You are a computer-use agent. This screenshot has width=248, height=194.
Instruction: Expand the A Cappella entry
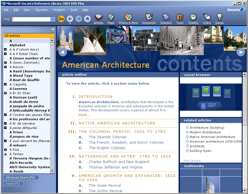[5, 84]
